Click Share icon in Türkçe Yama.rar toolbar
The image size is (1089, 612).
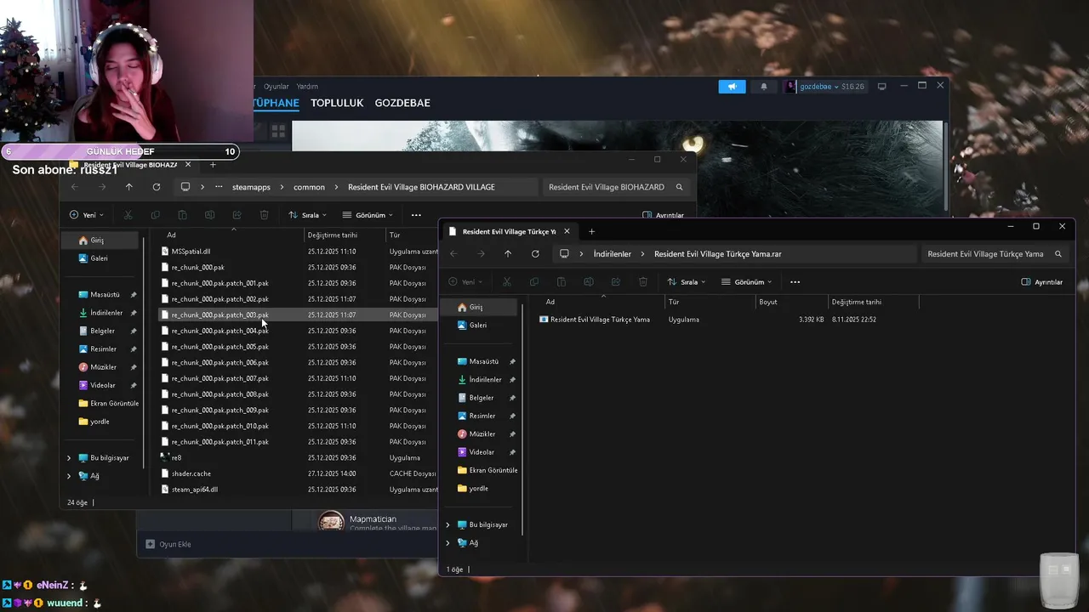[616, 282]
